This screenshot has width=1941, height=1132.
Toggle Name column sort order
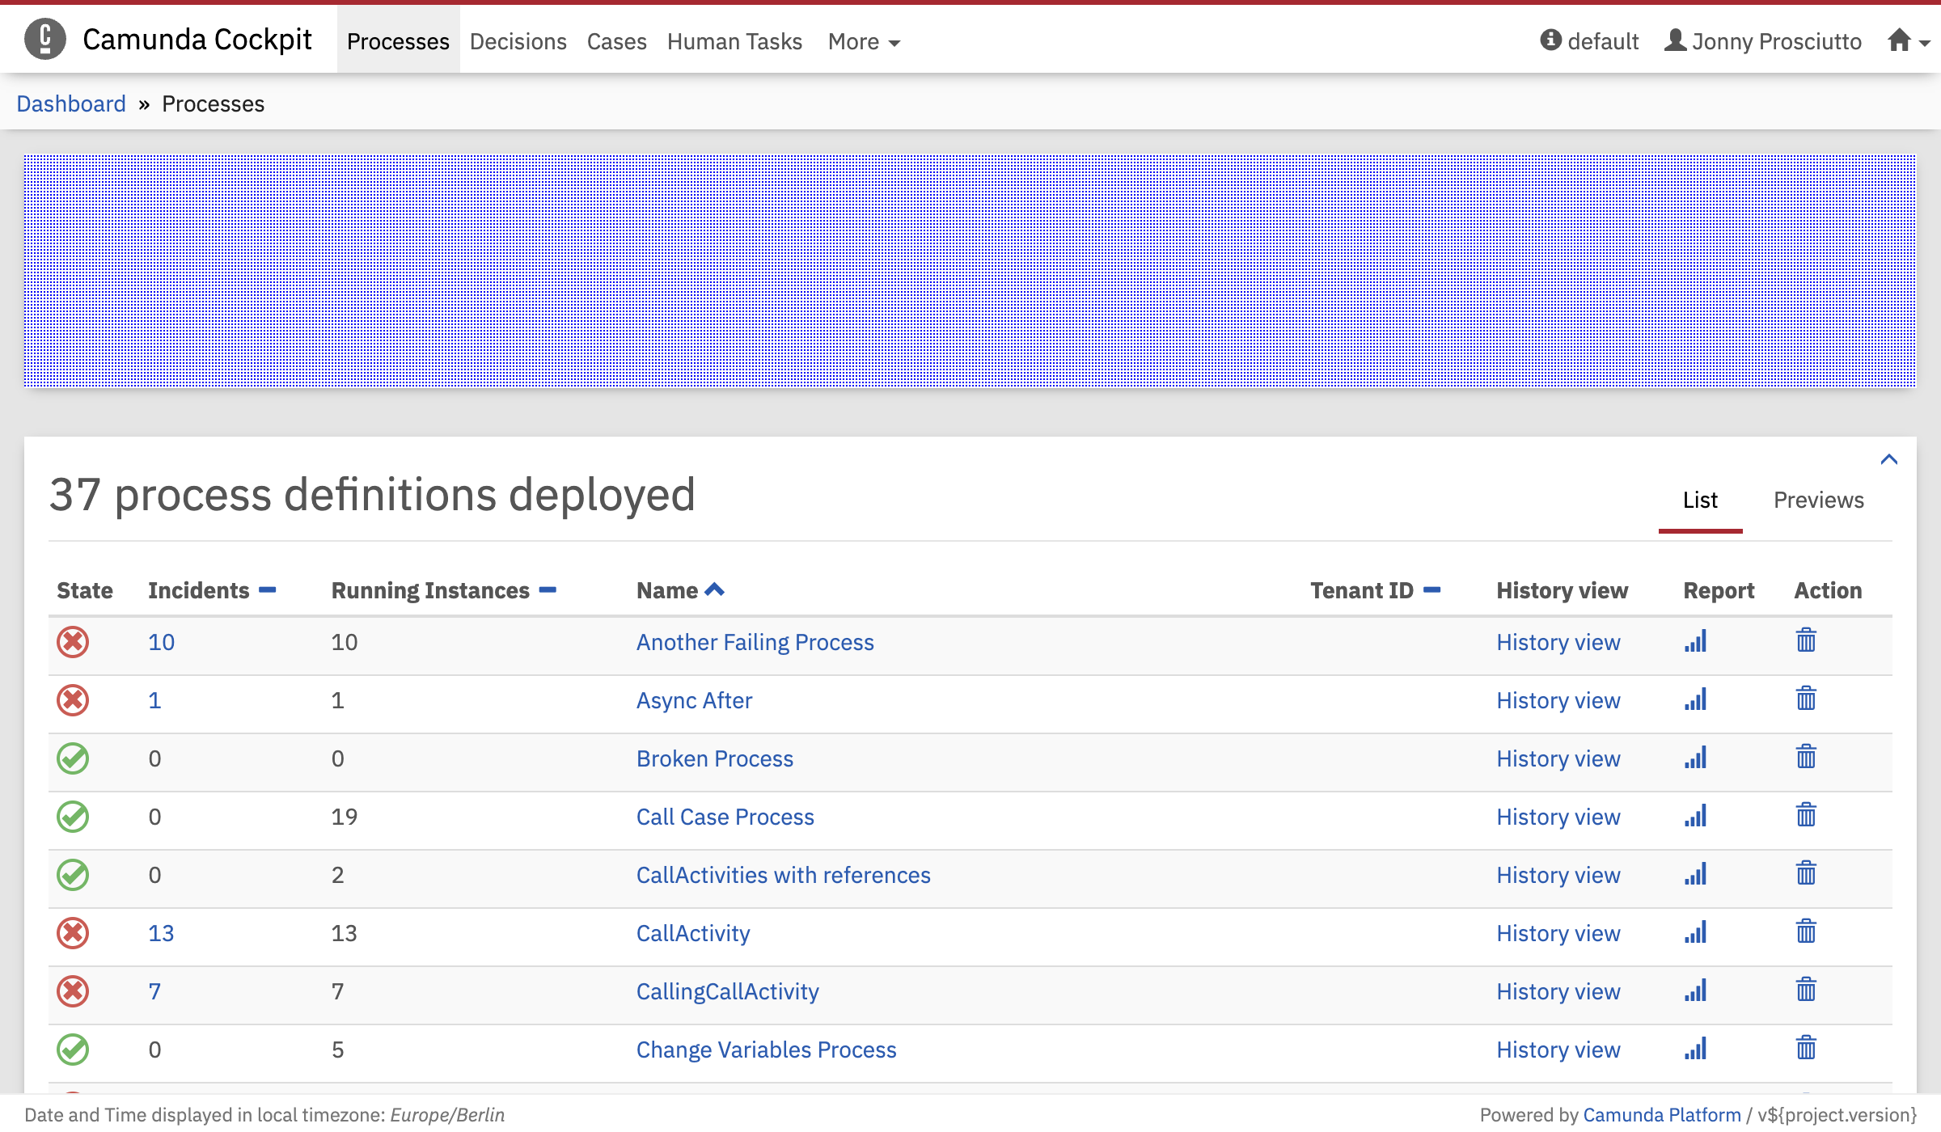(x=680, y=590)
